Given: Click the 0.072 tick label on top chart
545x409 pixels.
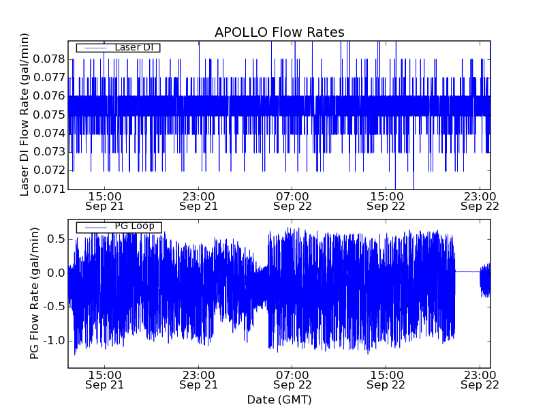Looking at the screenshot, I should tap(49, 170).
